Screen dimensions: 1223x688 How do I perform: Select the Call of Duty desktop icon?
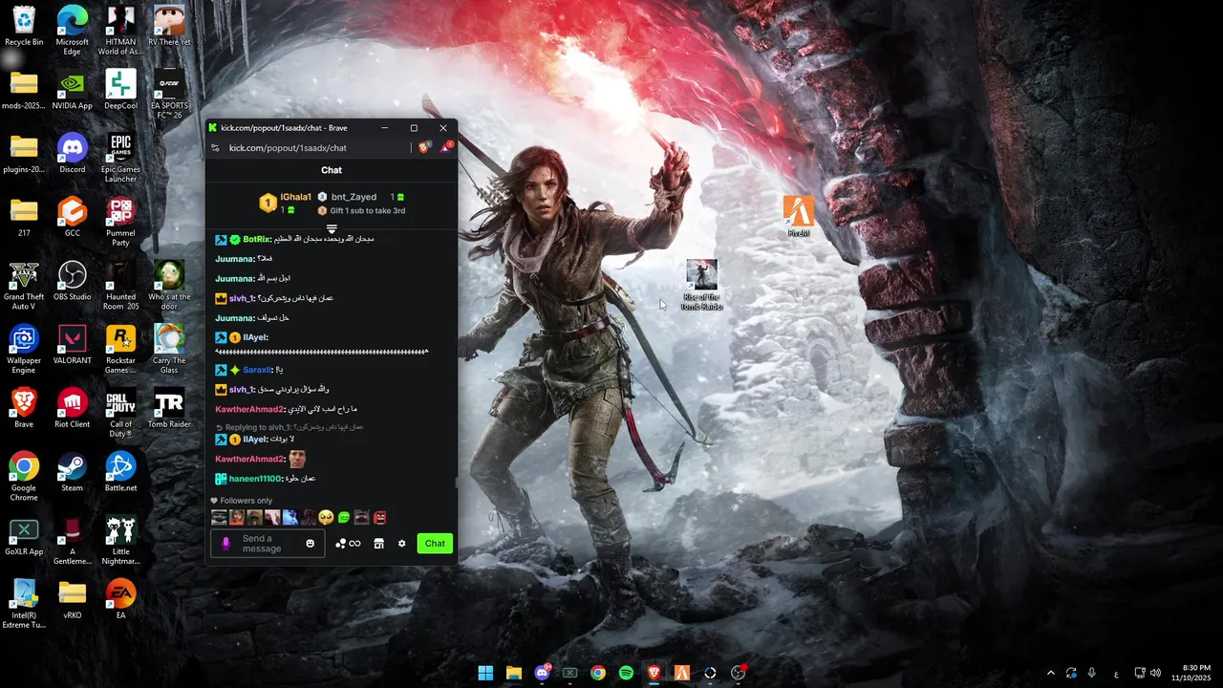pos(120,413)
